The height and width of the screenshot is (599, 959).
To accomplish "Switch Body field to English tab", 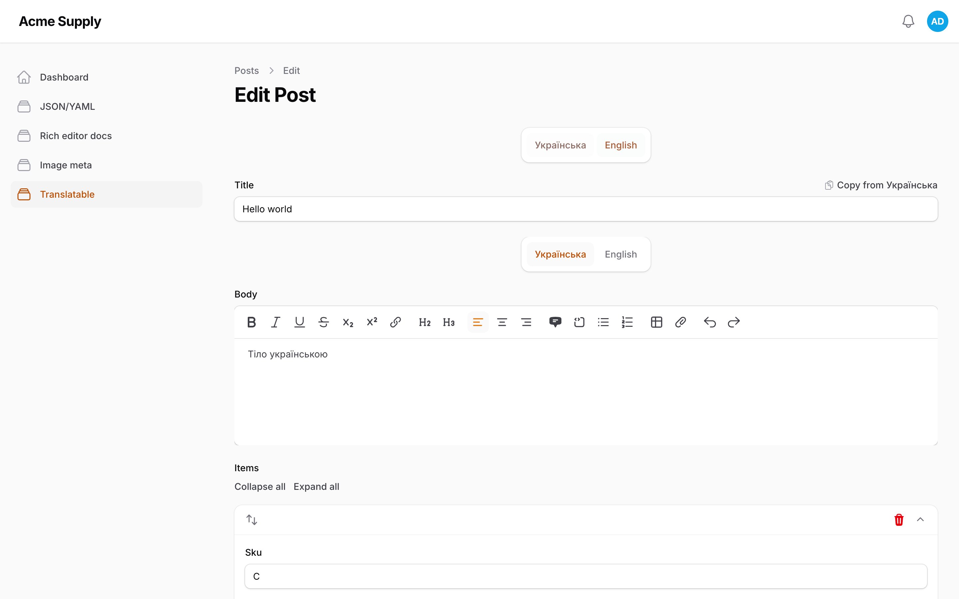I will point(621,254).
